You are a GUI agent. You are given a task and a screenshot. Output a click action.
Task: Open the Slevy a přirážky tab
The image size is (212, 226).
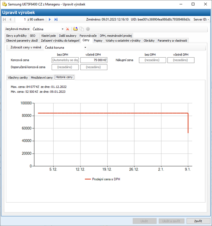(x=16, y=36)
